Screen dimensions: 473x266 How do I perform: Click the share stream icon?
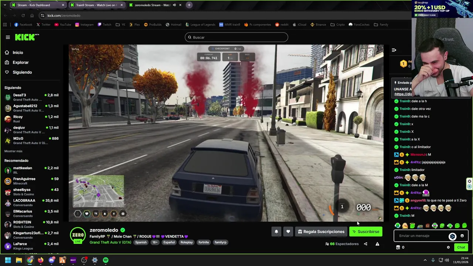tap(365, 244)
